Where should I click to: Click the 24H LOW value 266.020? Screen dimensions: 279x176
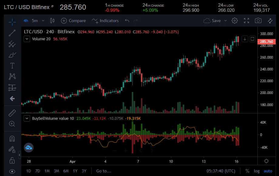pyautogui.click(x=226, y=10)
